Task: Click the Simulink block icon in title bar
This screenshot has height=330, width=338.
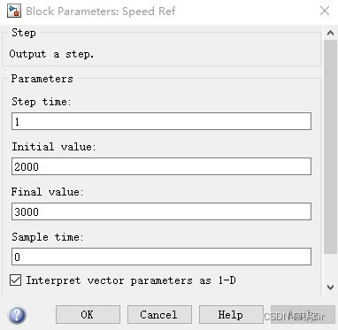Action: 14,11
